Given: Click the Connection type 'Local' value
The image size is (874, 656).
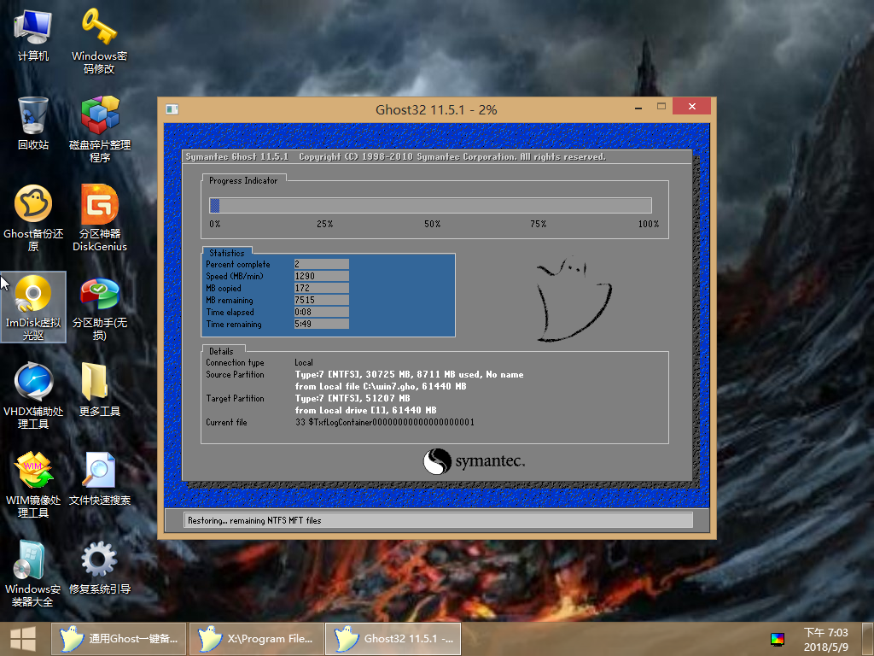Looking at the screenshot, I should click(304, 362).
